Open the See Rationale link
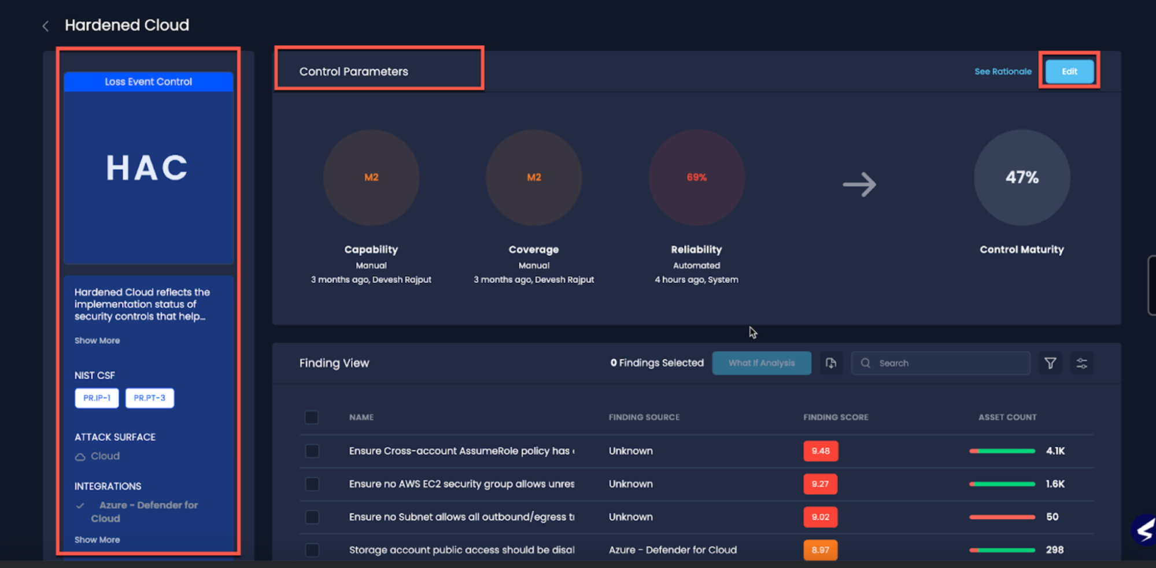Image resolution: width=1156 pixels, height=568 pixels. tap(1003, 72)
